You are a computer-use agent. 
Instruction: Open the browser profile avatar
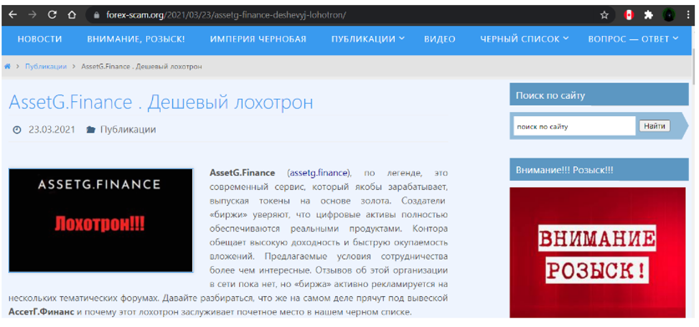[x=668, y=15]
